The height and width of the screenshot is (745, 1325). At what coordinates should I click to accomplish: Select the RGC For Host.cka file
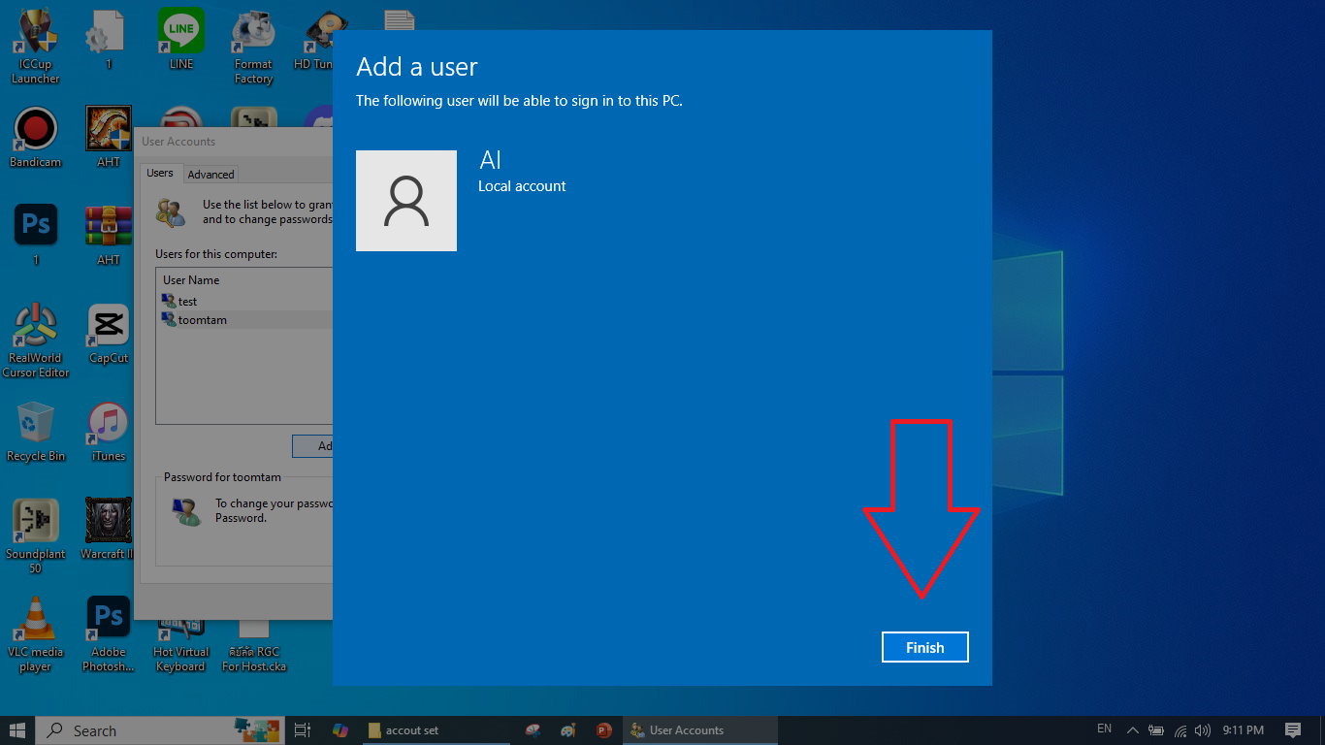click(254, 646)
